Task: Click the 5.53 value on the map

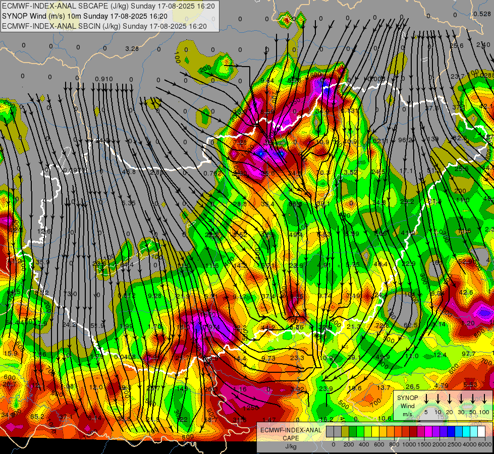Action: coord(470,385)
